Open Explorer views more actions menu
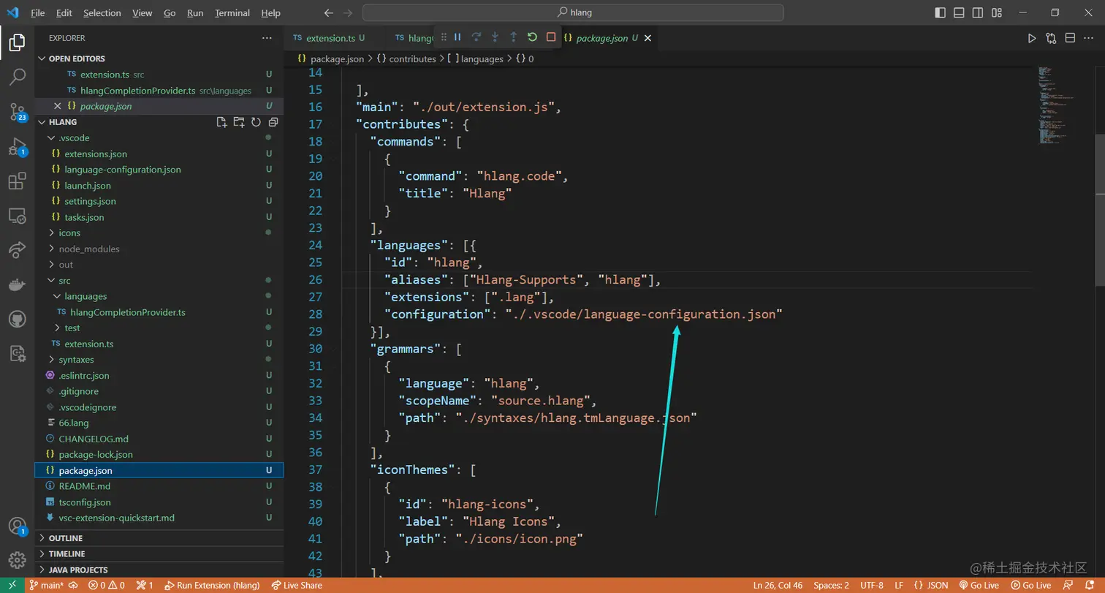The width and height of the screenshot is (1105, 593). 267,38
